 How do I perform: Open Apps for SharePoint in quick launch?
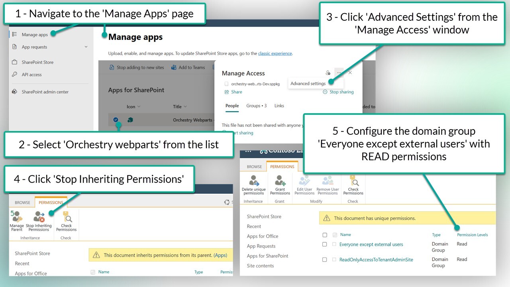point(267,256)
